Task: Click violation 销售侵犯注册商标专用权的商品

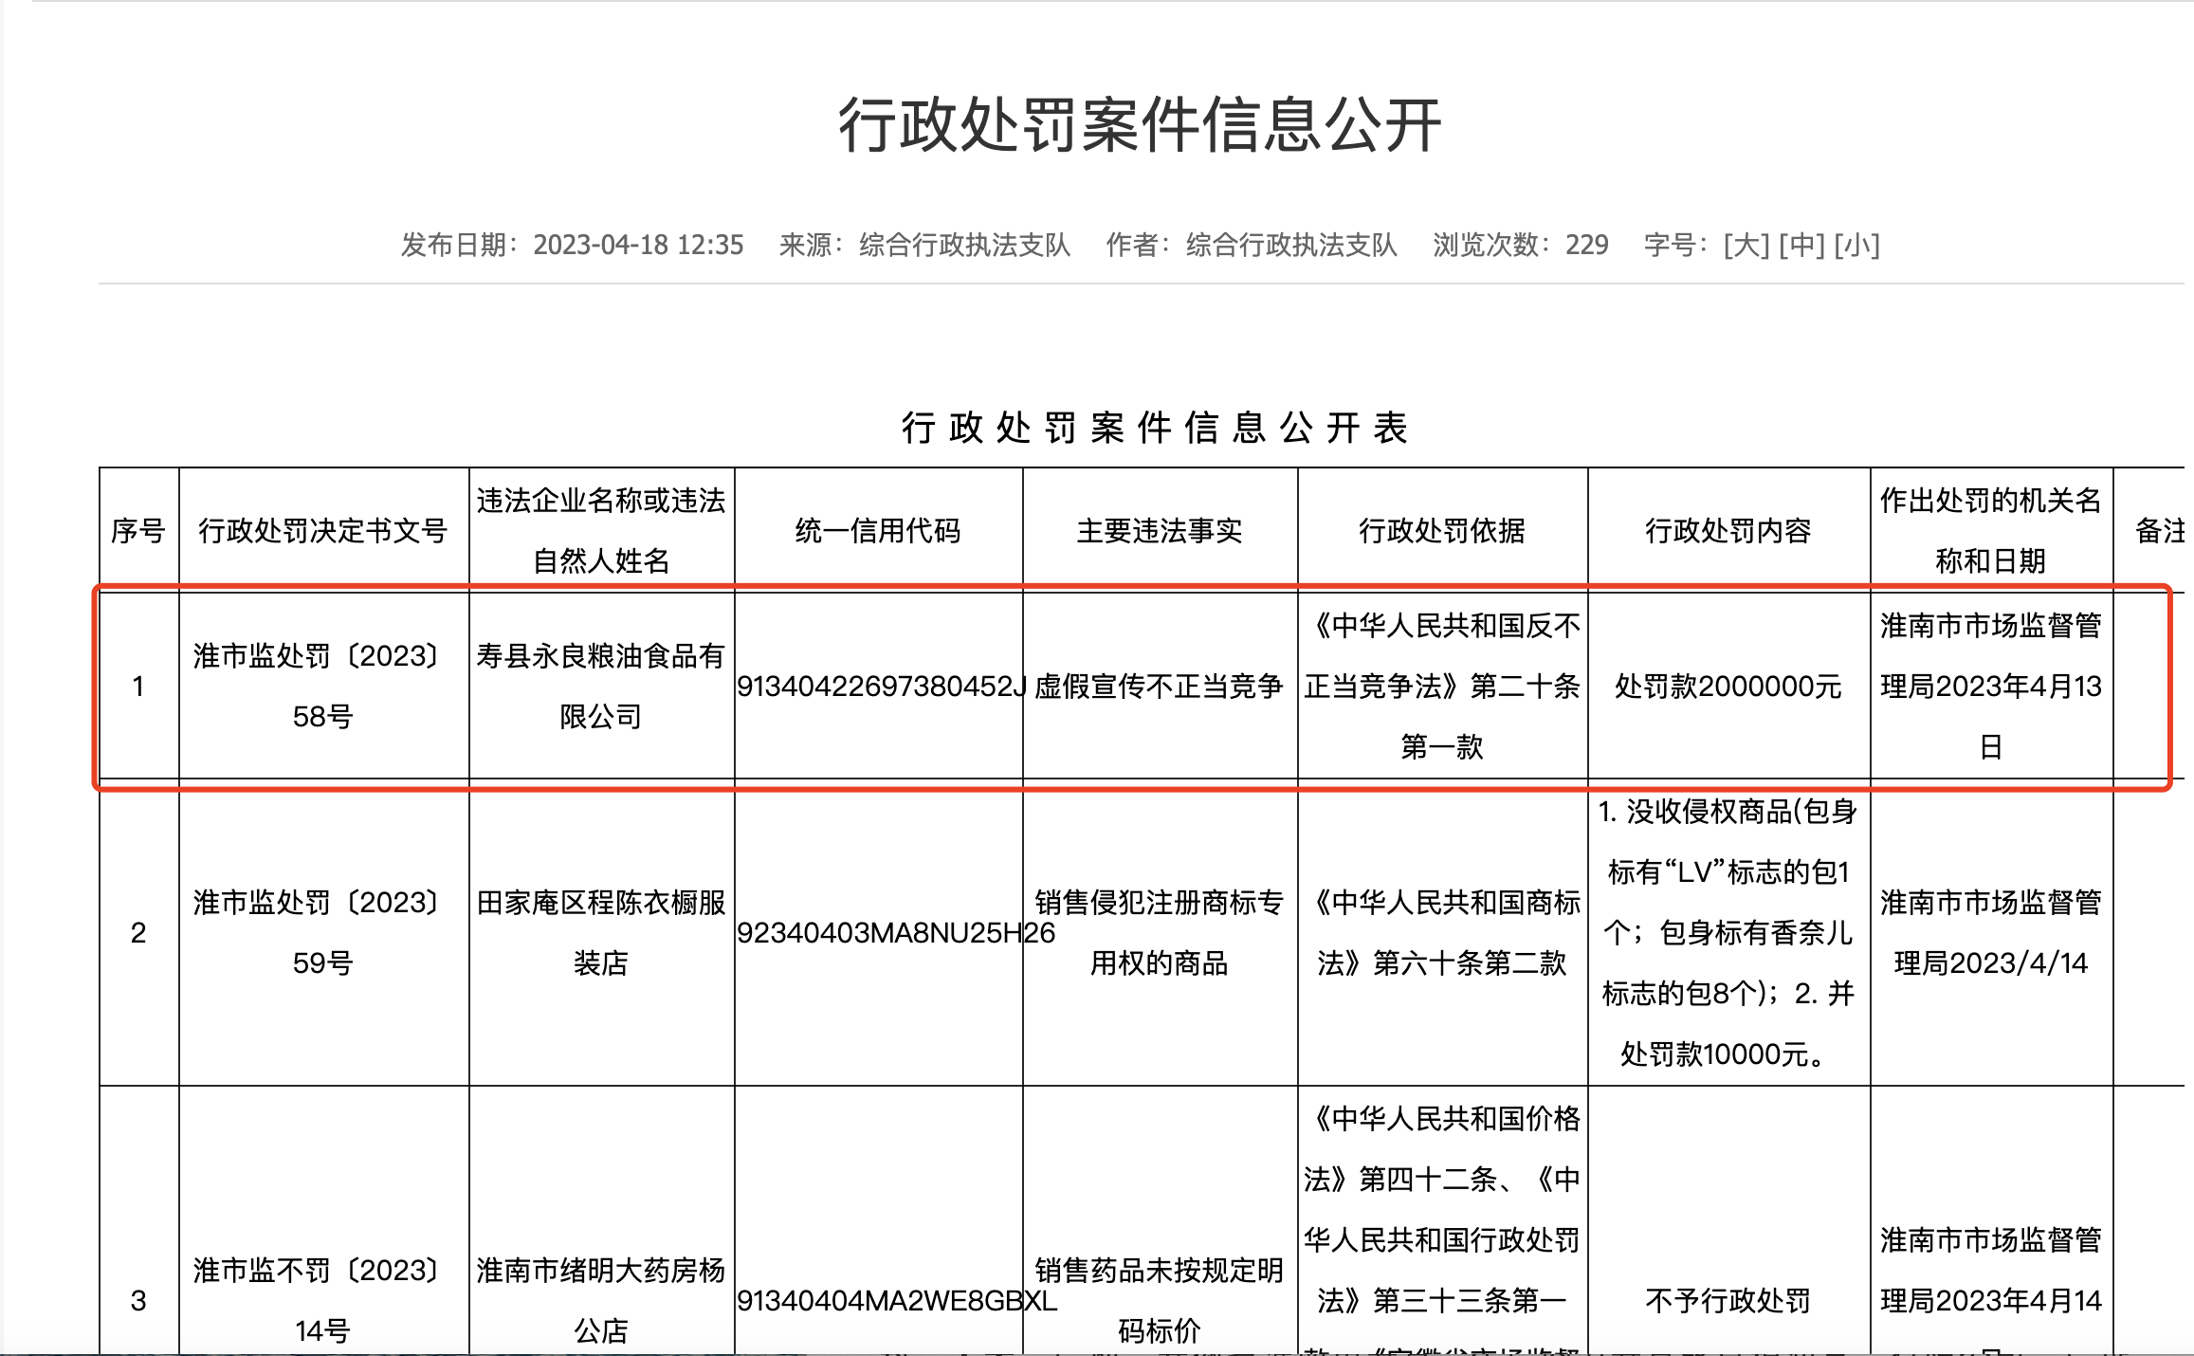Action: pos(1160,932)
